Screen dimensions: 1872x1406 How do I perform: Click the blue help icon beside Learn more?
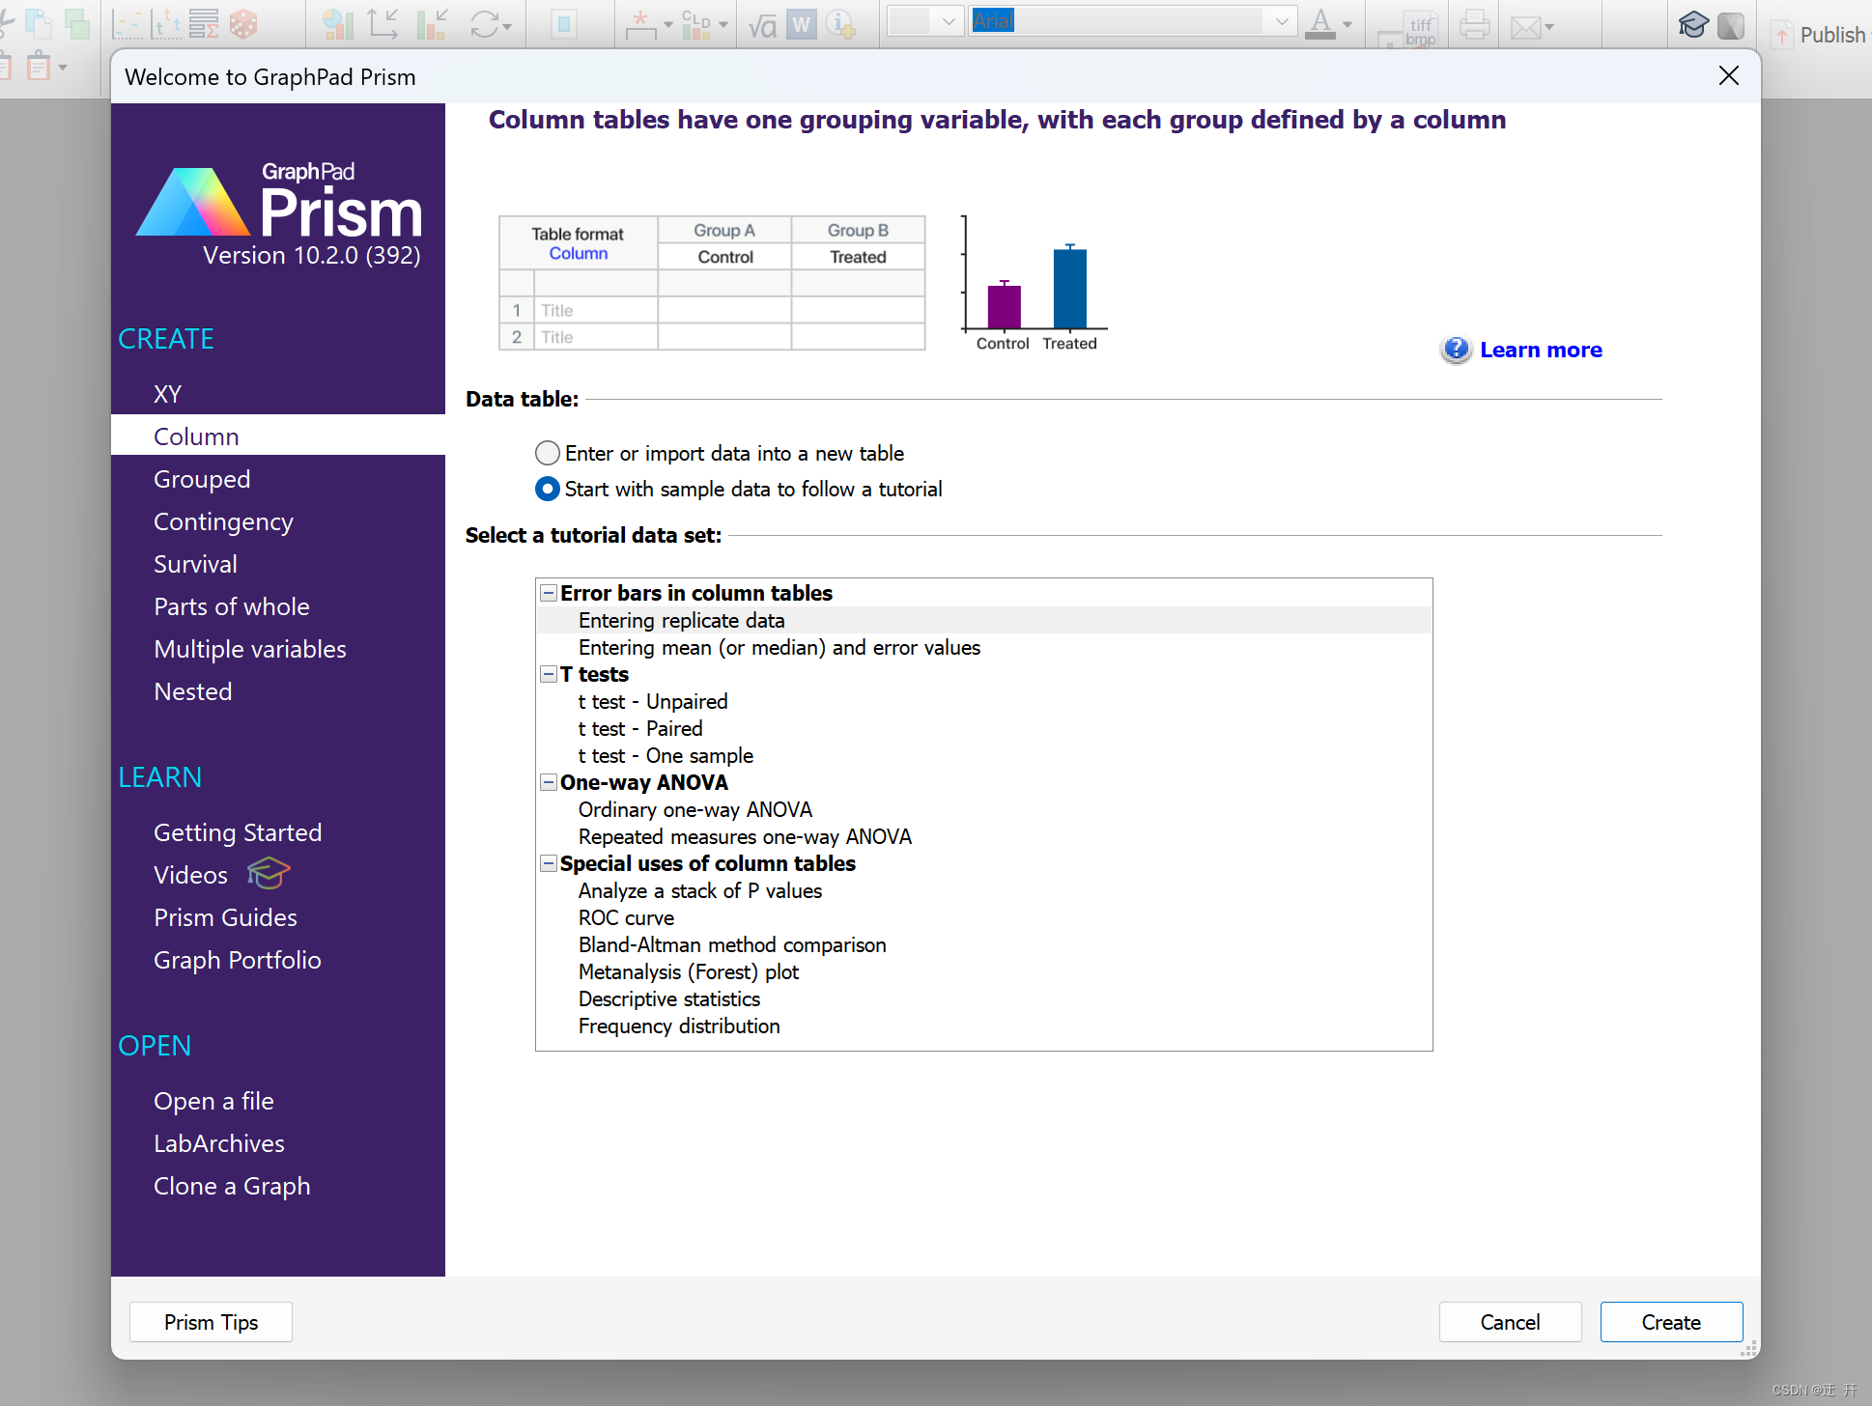click(x=1456, y=350)
